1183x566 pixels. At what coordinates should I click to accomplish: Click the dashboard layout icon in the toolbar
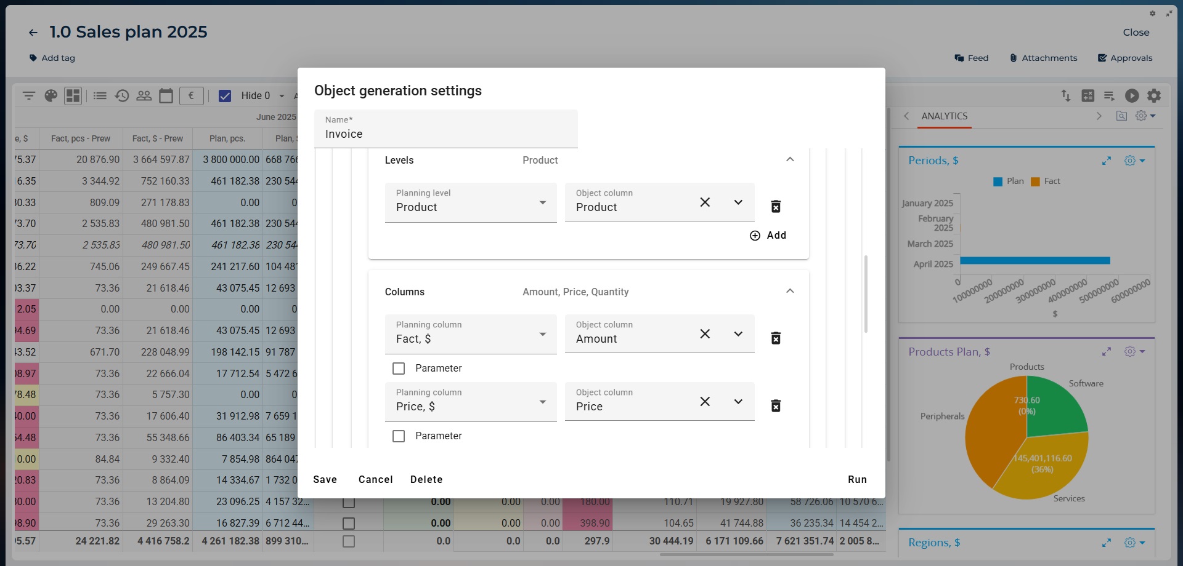73,95
